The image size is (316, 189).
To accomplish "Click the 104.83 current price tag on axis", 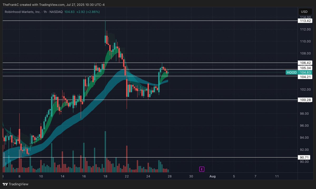I will [x=305, y=72].
